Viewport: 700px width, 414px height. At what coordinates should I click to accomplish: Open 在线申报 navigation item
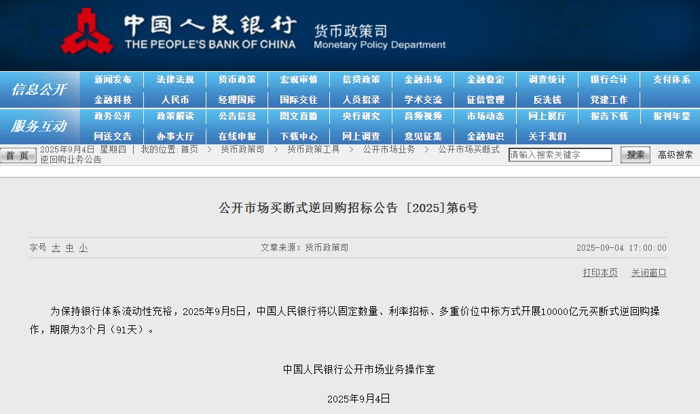point(237,136)
